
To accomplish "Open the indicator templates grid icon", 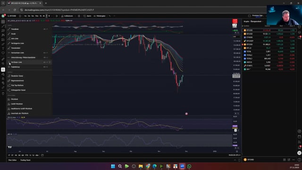I will [x=79, y=16].
